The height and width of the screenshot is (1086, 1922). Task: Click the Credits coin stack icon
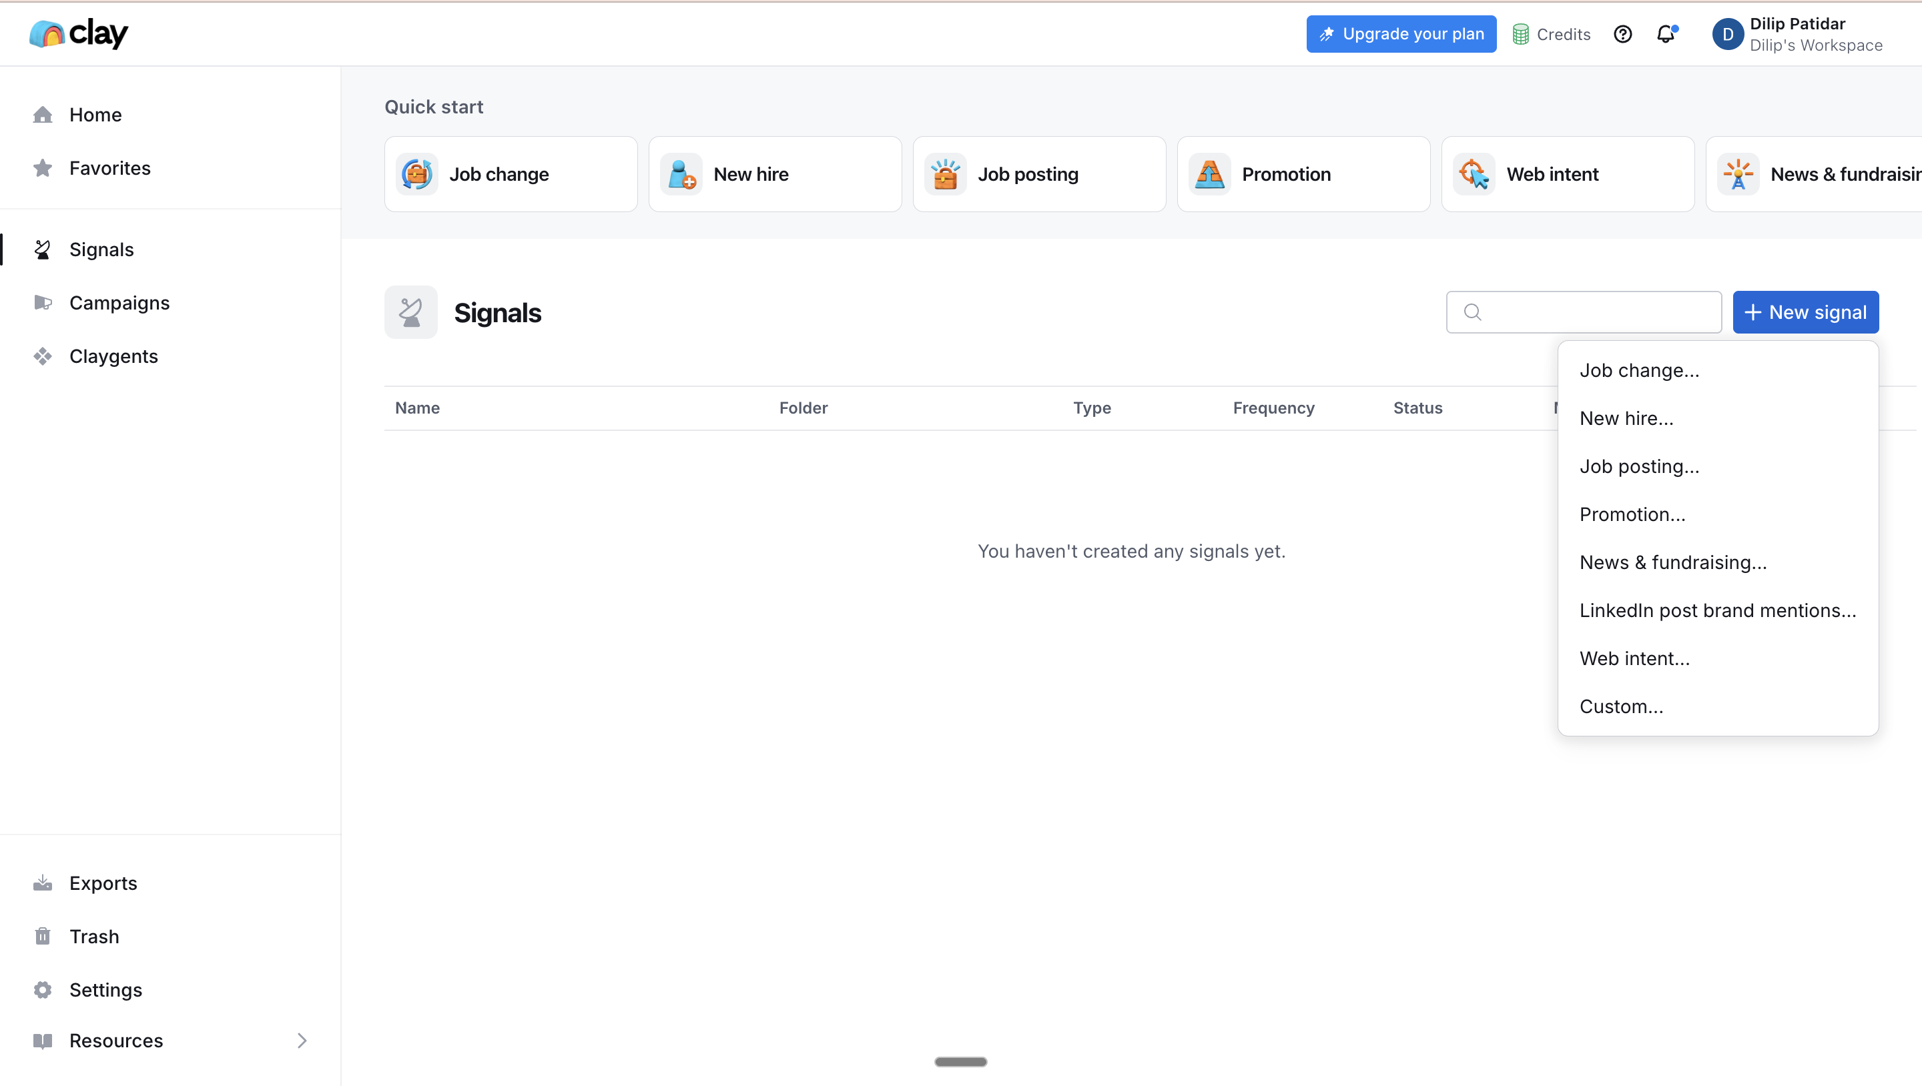pyautogui.click(x=1520, y=34)
